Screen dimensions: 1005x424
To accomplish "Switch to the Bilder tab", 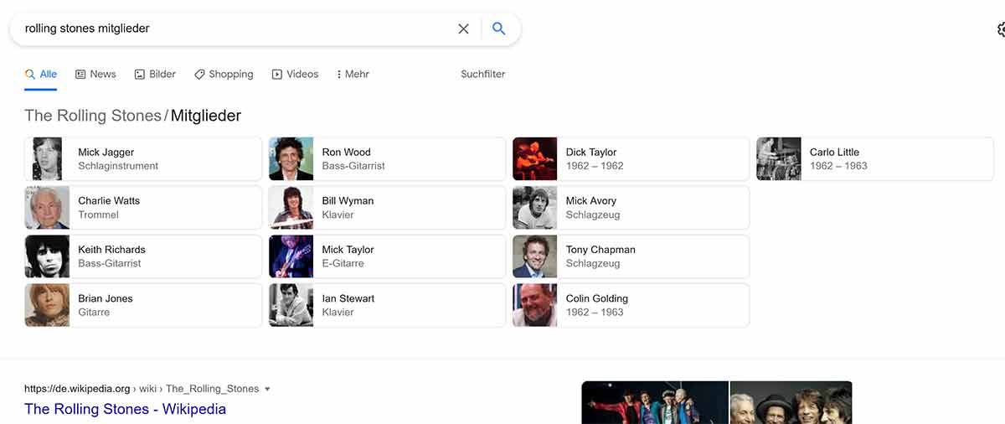I will point(155,74).
